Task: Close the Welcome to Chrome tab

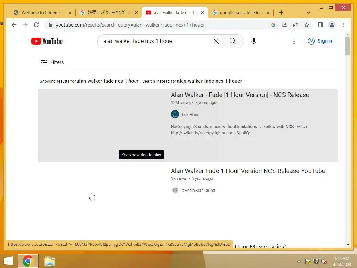Action: 70,13
